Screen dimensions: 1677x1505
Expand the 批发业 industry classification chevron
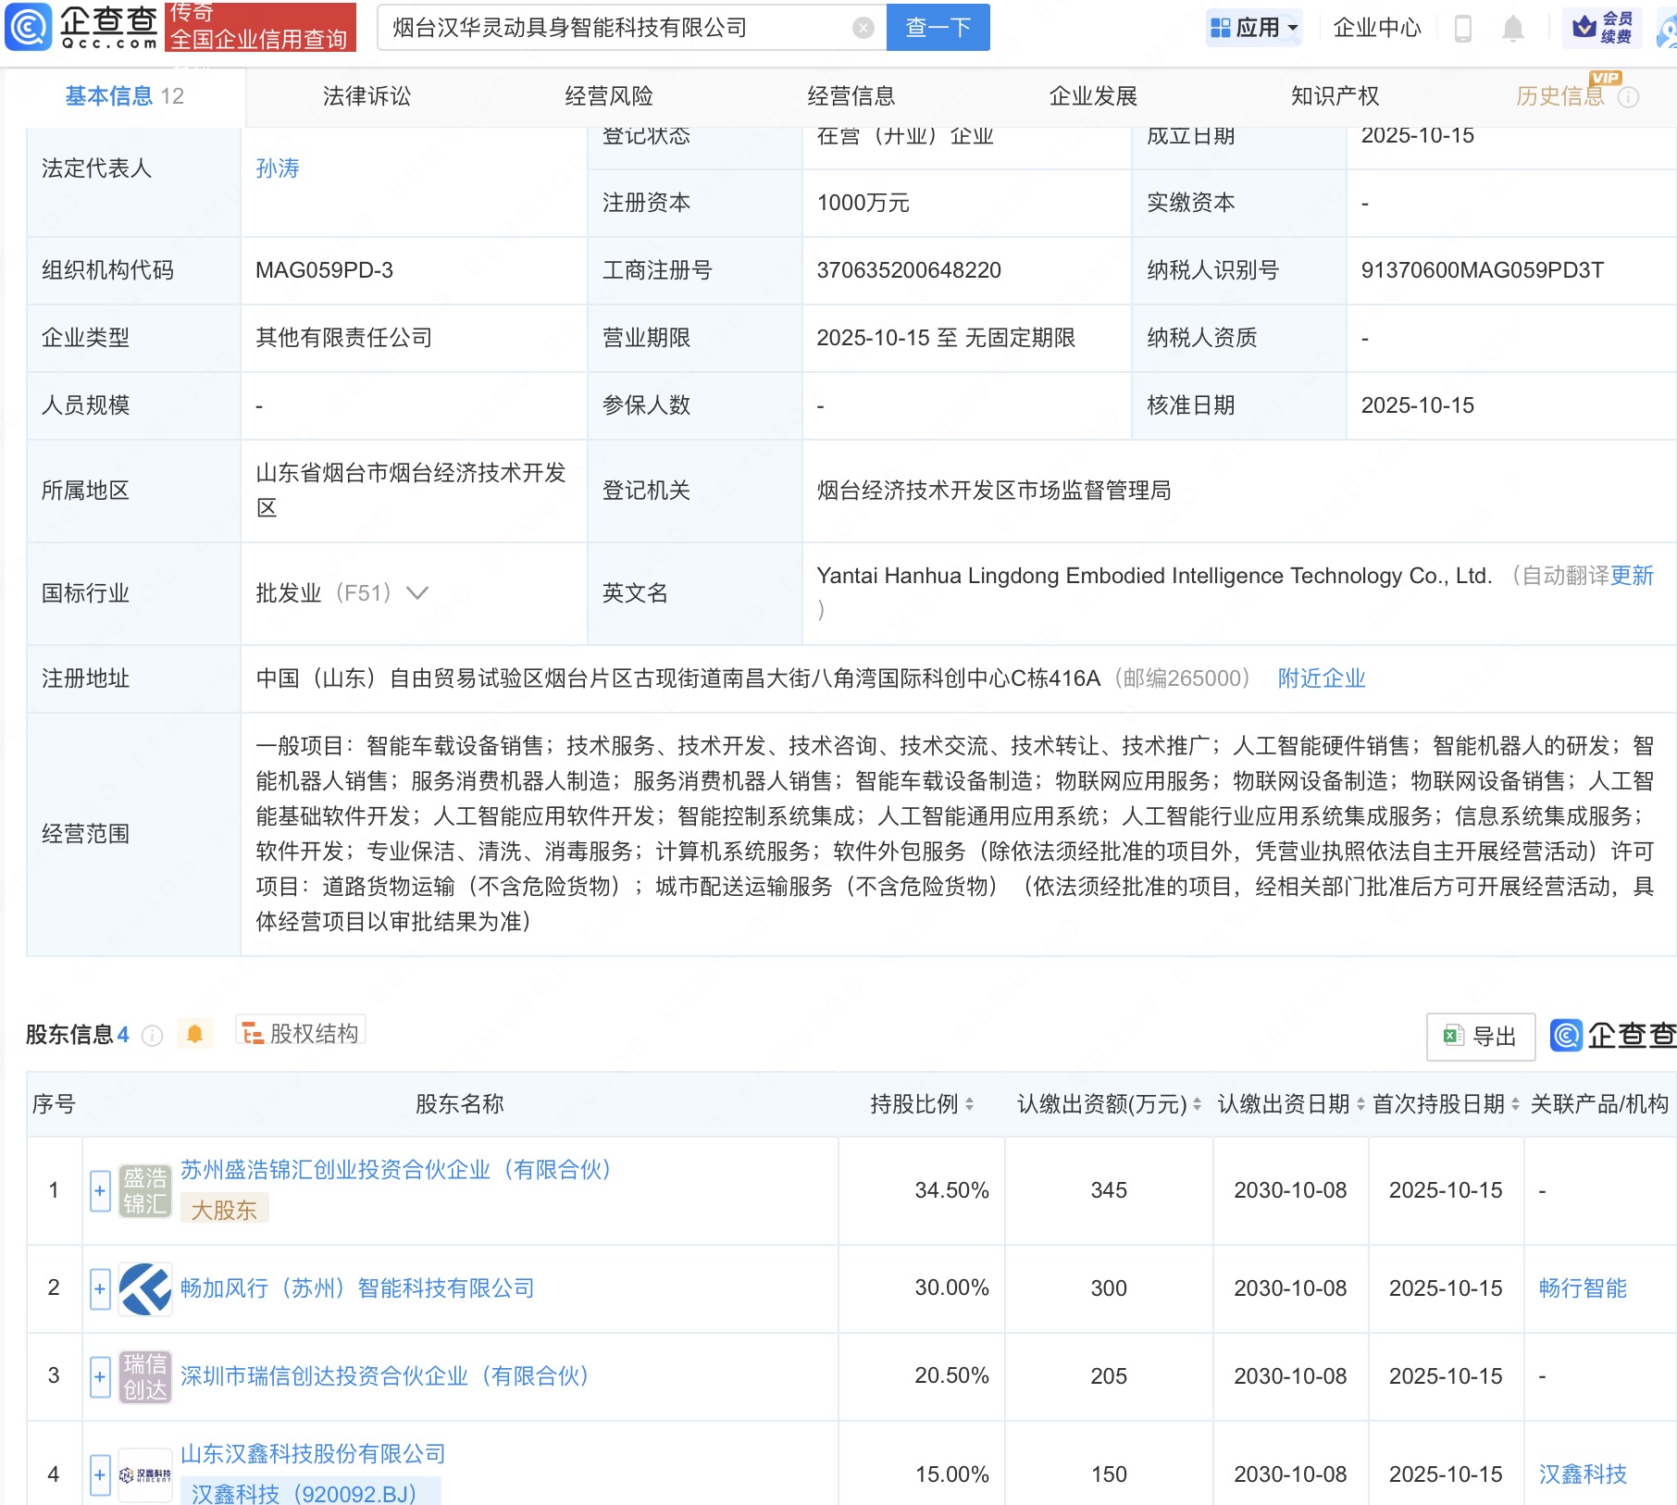pyautogui.click(x=417, y=593)
